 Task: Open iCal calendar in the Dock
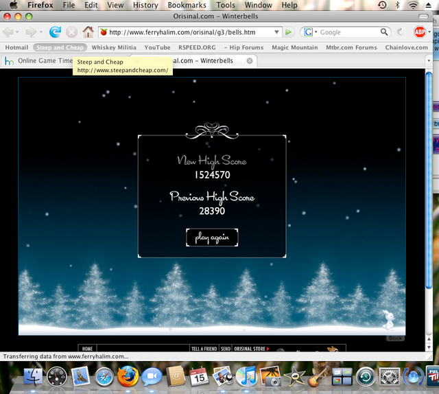pos(199,376)
